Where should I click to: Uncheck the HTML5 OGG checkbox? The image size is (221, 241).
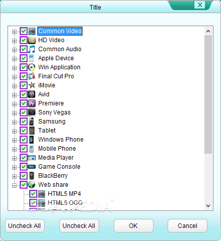click(33, 203)
